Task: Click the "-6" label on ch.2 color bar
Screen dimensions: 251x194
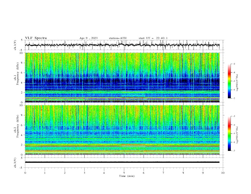Action: 234,142
